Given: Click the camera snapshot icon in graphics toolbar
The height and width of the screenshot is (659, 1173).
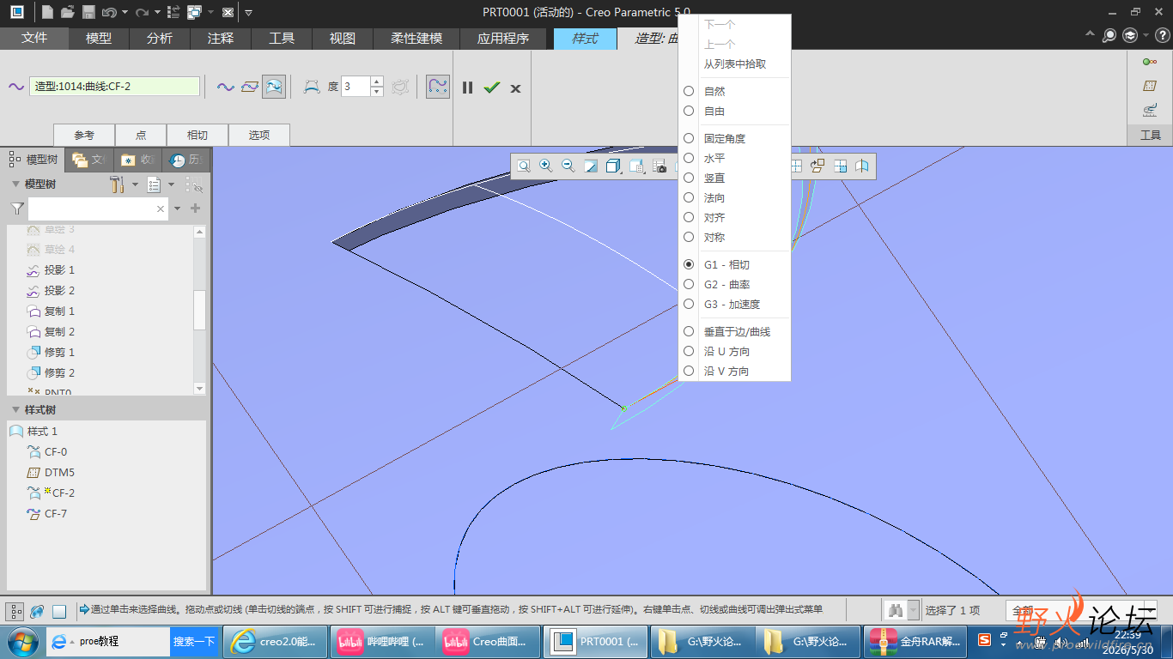Looking at the screenshot, I should click(659, 166).
